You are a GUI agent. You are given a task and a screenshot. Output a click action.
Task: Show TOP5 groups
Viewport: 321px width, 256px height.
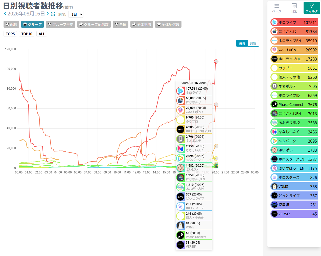point(10,34)
